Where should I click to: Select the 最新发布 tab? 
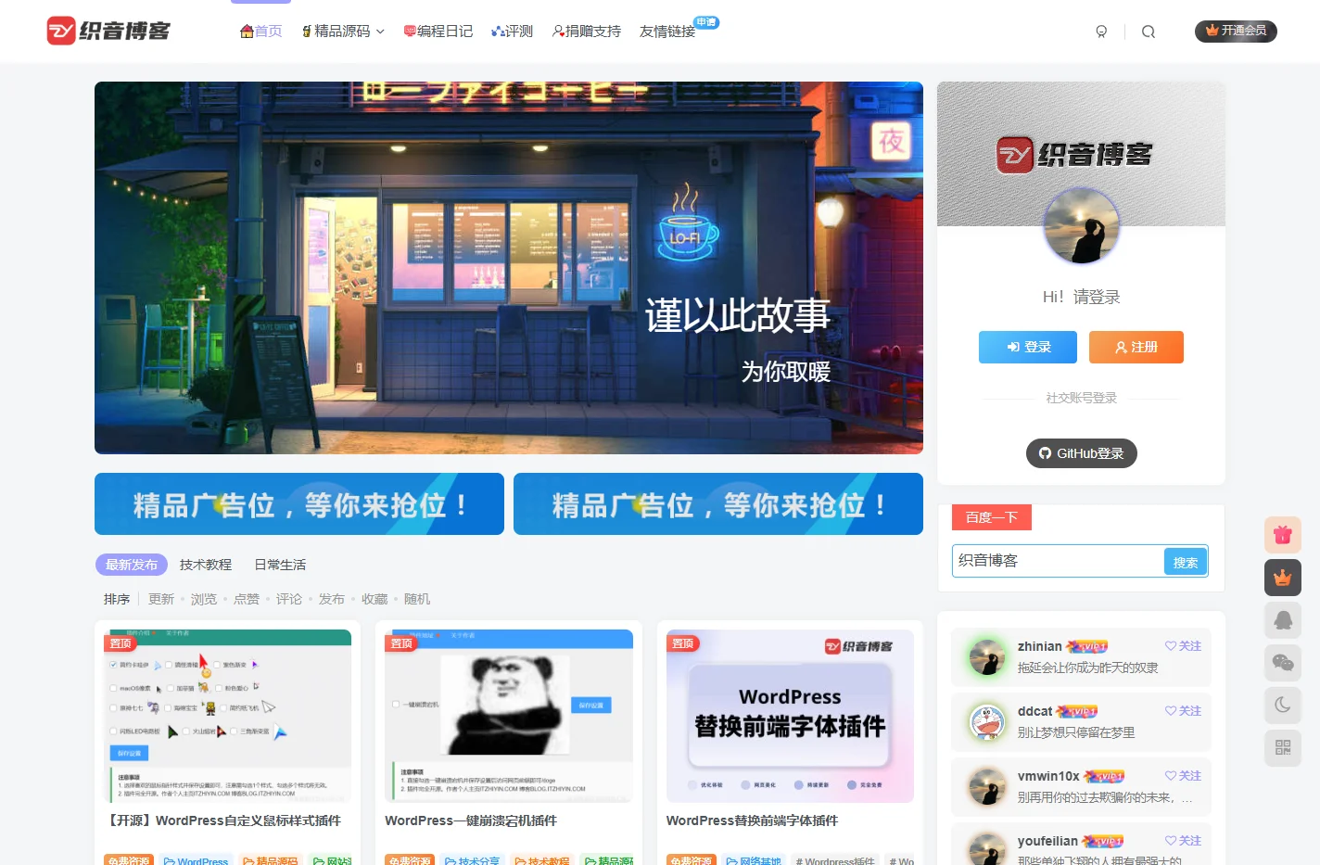(x=132, y=565)
